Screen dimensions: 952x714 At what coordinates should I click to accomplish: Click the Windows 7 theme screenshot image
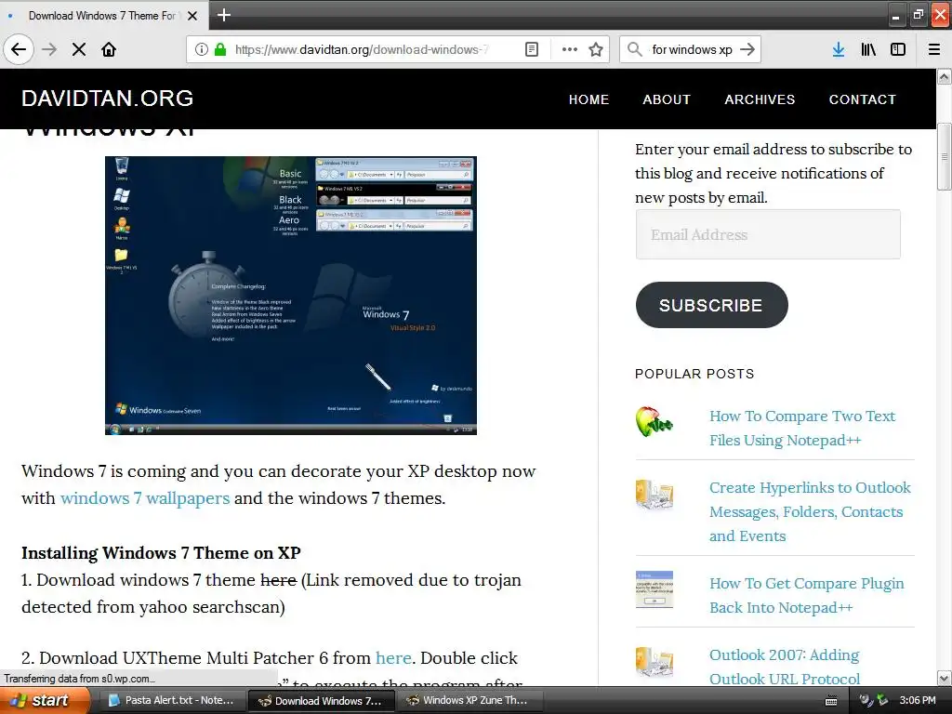click(x=291, y=296)
